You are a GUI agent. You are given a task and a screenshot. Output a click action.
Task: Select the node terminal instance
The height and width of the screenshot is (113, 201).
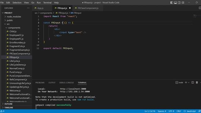(x=179, y=83)
